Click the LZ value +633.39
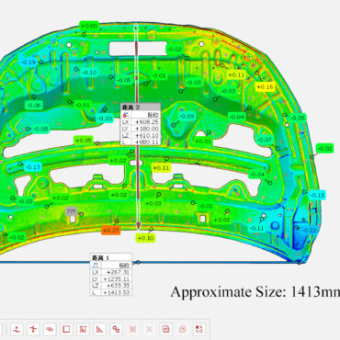This screenshot has height=340, width=340. pos(118,286)
